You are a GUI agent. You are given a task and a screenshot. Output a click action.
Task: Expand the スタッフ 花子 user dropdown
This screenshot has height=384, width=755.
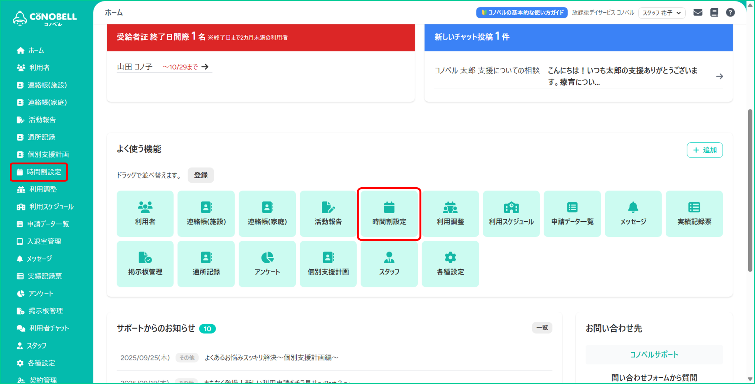(x=662, y=13)
